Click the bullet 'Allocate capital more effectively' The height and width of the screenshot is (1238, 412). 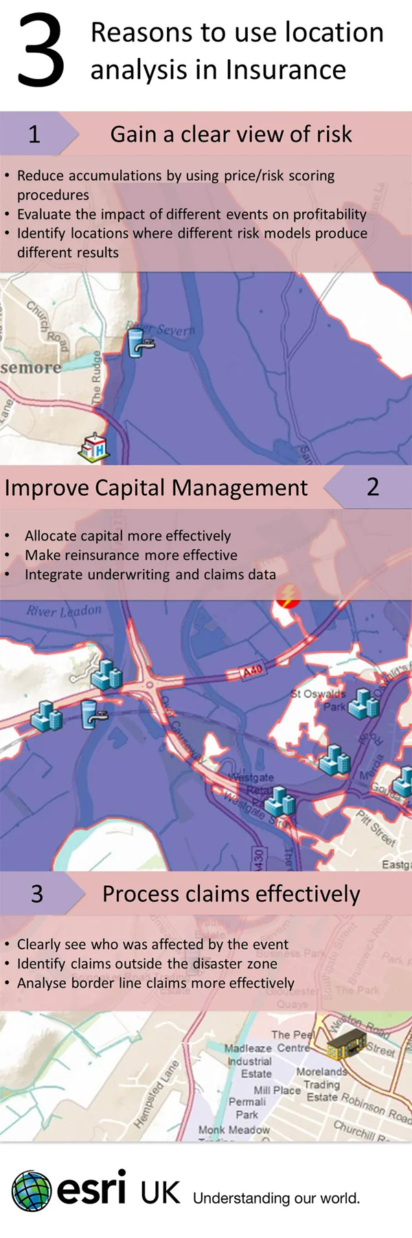[128, 536]
